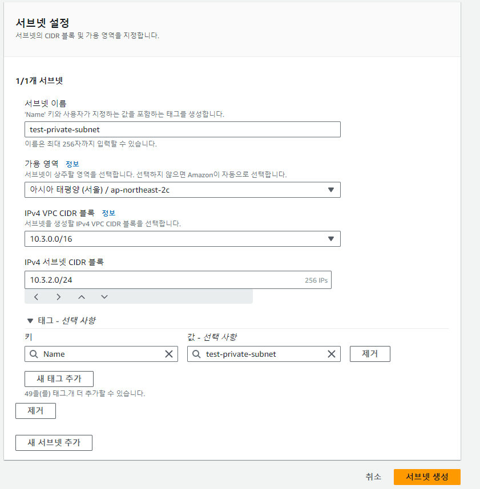Open the availability zone dropdown
The image size is (480, 489).
click(x=183, y=190)
